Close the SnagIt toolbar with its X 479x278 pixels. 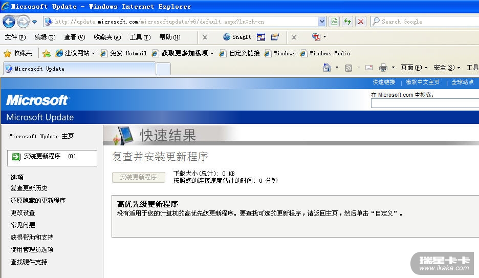[x=205, y=37]
